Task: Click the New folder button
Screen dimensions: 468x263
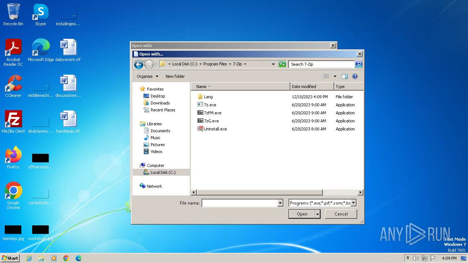Action: [175, 76]
